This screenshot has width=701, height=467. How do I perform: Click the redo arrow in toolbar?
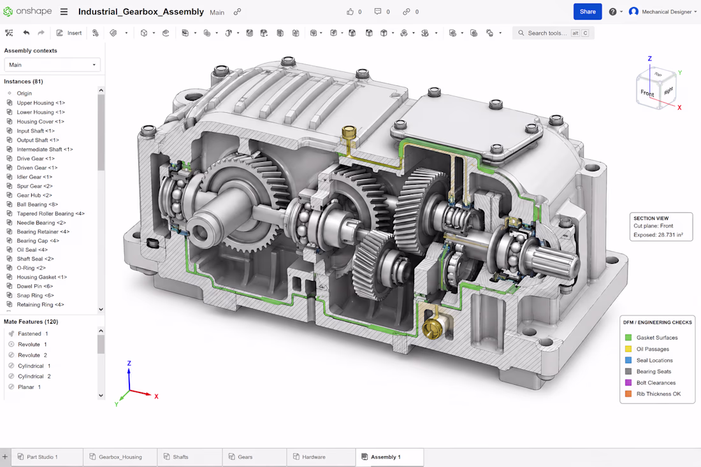pyautogui.click(x=41, y=32)
